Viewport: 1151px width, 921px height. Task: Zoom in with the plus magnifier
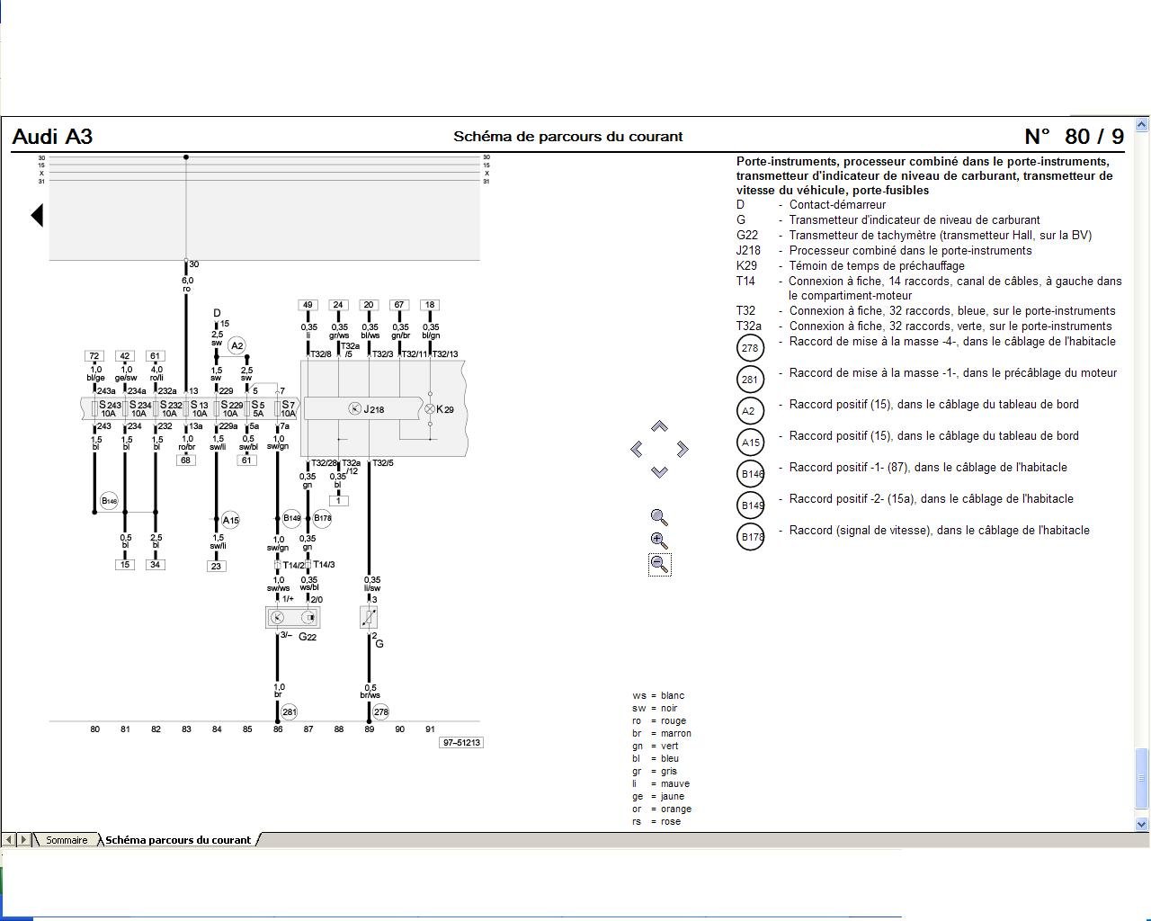coord(659,541)
